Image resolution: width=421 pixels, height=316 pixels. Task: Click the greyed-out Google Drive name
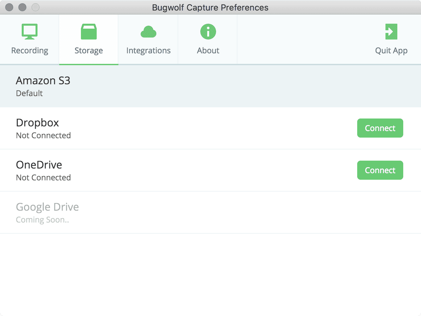[47, 207]
